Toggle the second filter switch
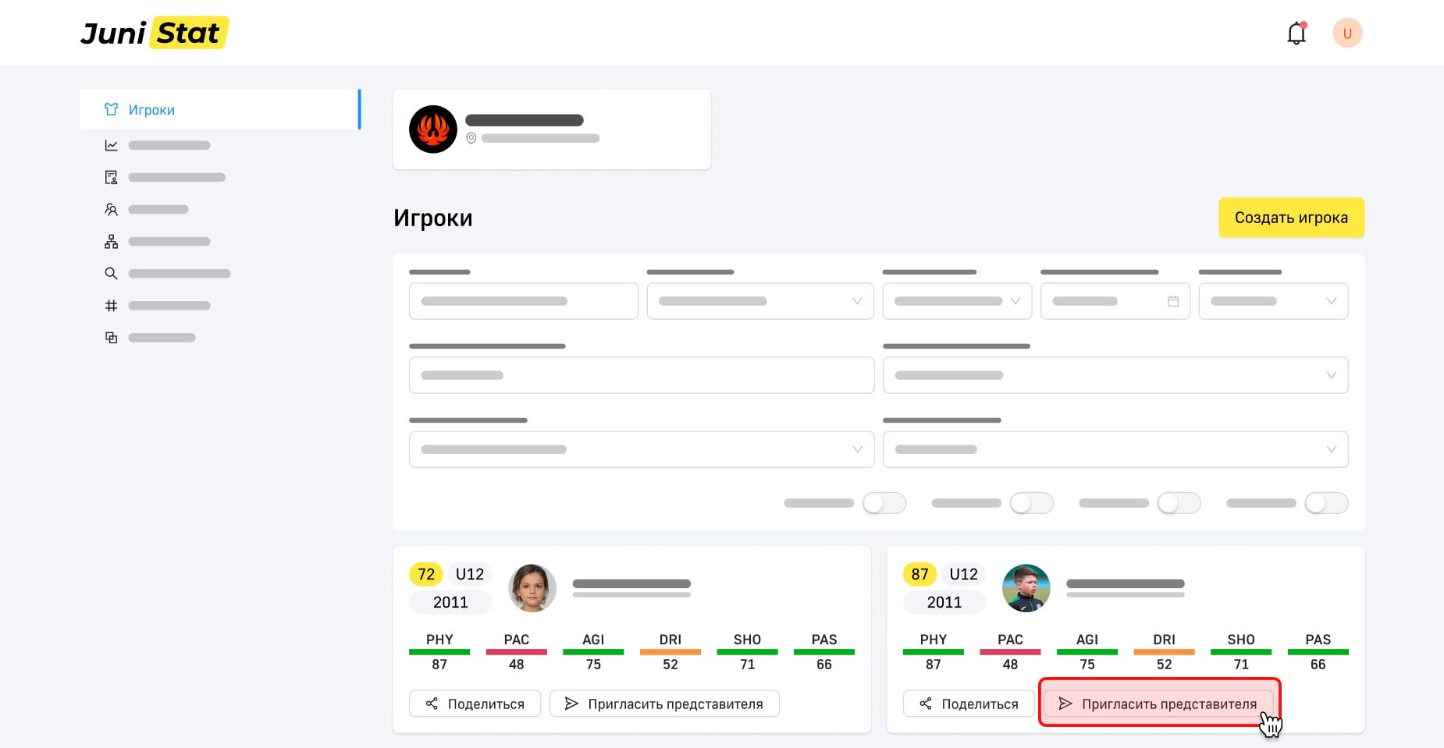 coord(1031,503)
